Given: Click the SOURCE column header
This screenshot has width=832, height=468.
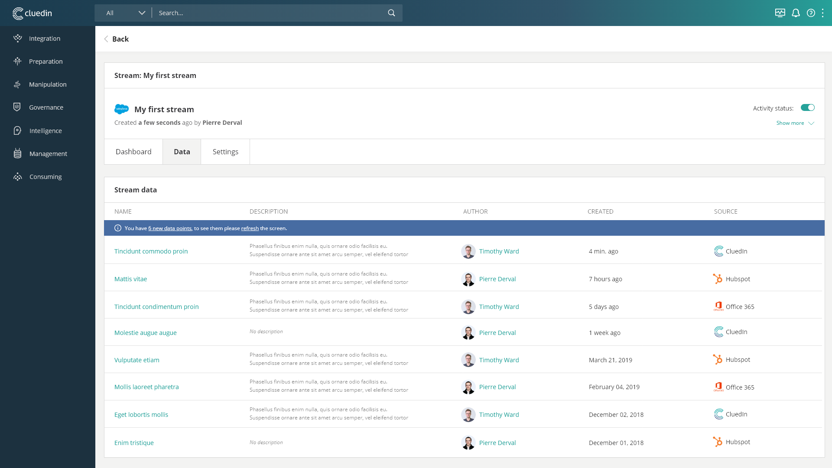Looking at the screenshot, I should [x=725, y=211].
